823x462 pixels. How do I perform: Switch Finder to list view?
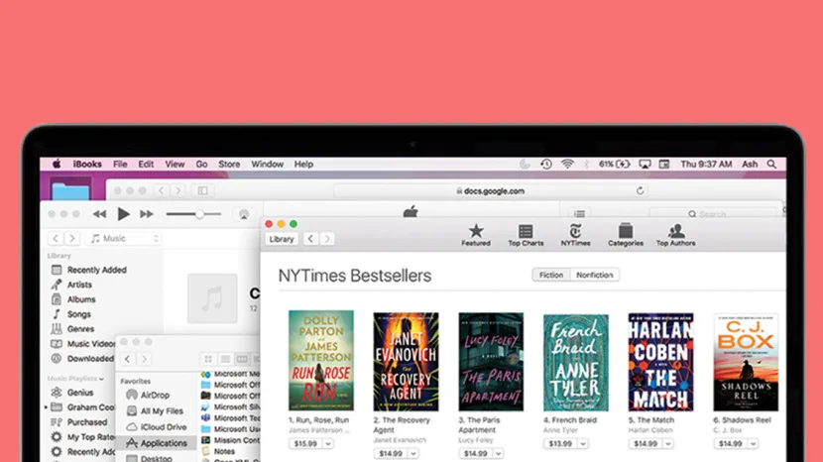click(x=225, y=359)
